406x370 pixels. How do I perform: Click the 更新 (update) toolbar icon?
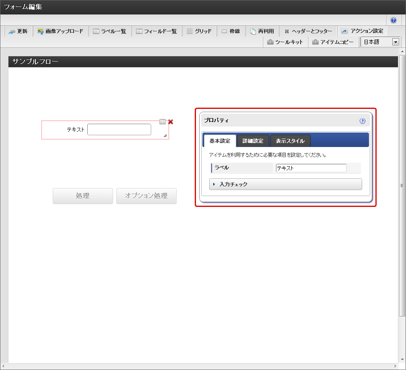(x=18, y=31)
